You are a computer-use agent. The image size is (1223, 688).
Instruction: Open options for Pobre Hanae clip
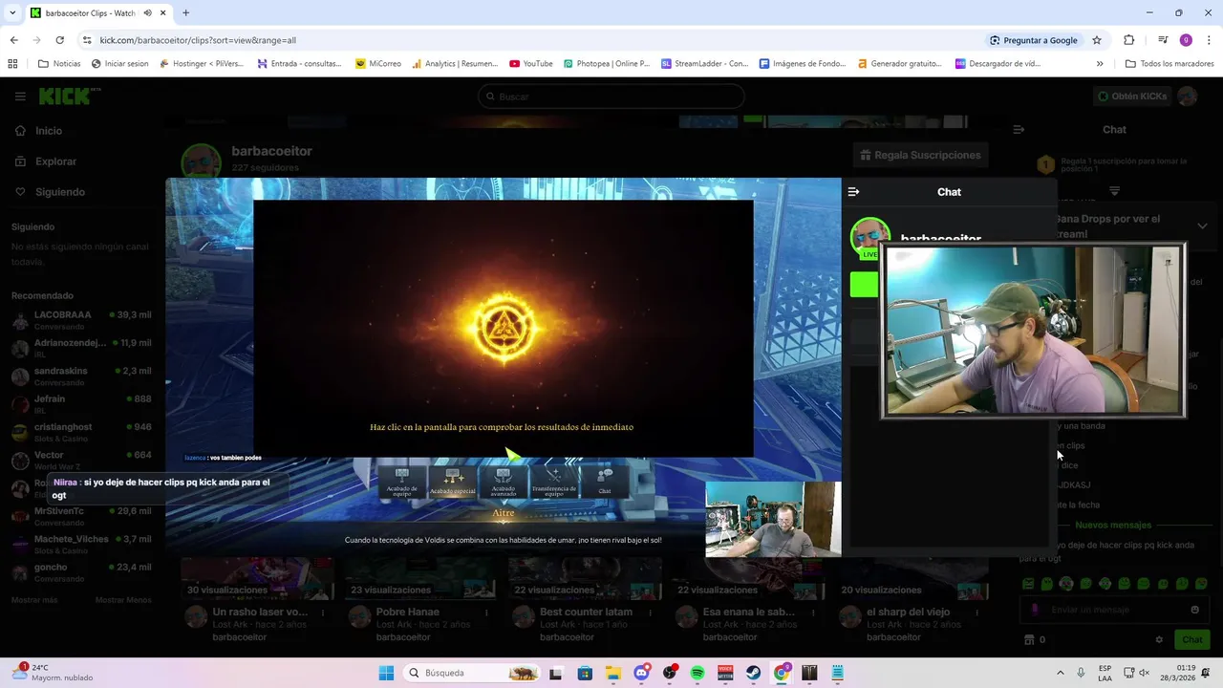pyautogui.click(x=486, y=613)
